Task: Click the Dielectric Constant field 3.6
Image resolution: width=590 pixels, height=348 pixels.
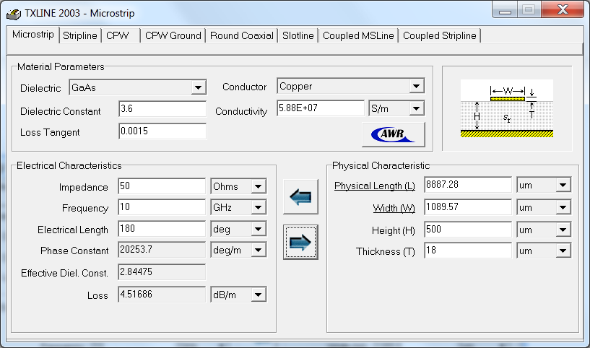Action: click(x=162, y=109)
